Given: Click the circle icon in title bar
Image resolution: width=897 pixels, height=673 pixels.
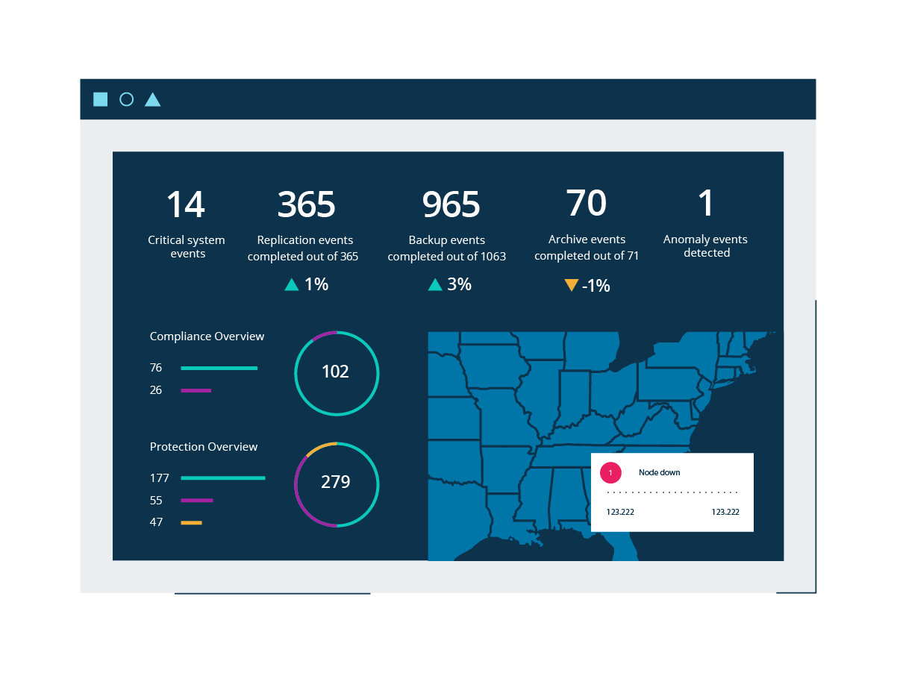Looking at the screenshot, I should pos(126,99).
